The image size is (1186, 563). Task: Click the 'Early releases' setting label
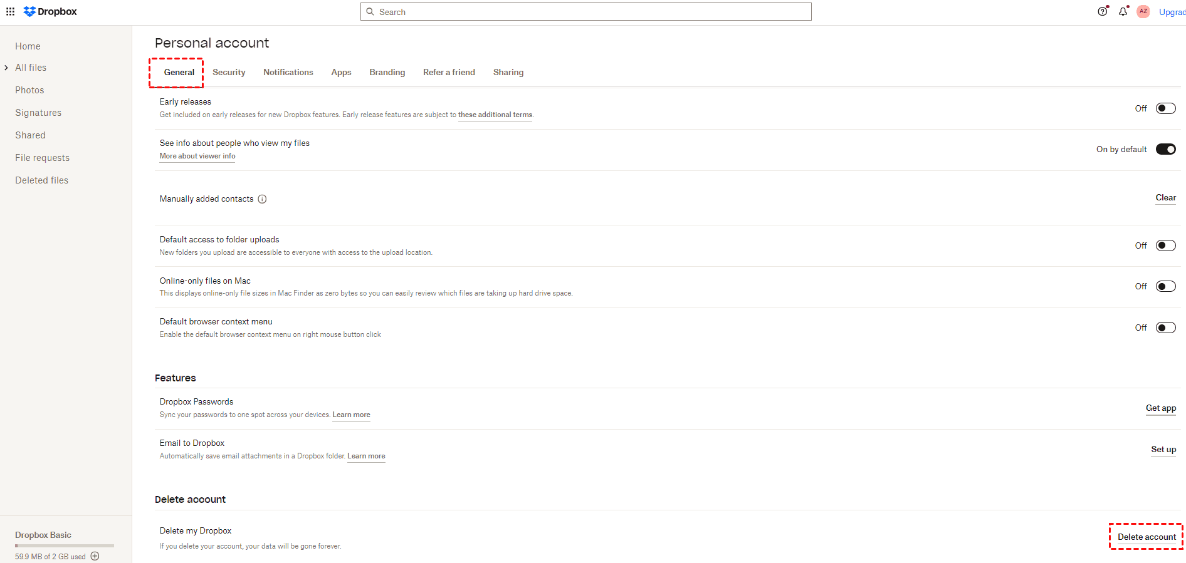pos(186,102)
